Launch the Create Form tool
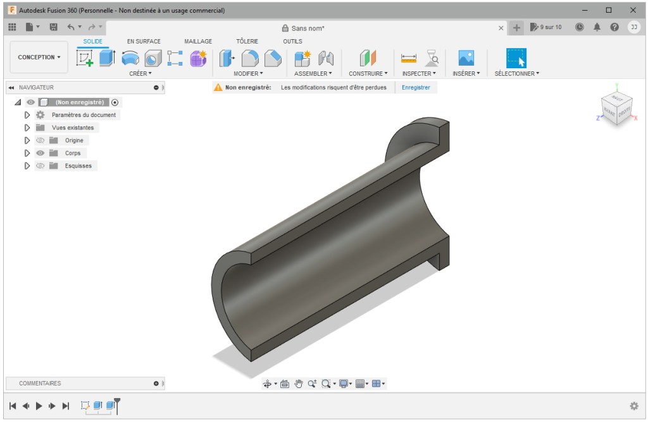Screen dimensions: 648x424 pyautogui.click(x=199, y=58)
